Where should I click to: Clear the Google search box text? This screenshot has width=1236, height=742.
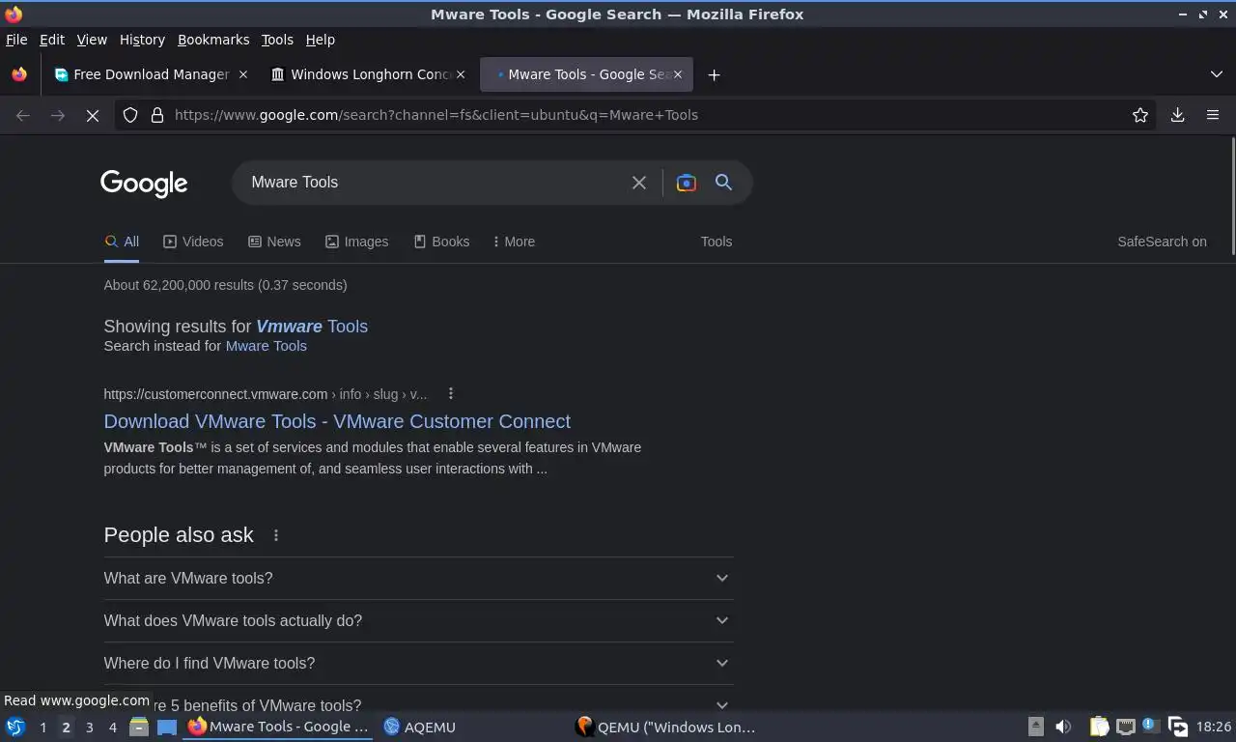click(x=639, y=183)
